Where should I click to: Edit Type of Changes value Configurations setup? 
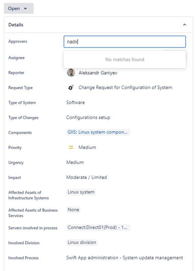(88, 117)
